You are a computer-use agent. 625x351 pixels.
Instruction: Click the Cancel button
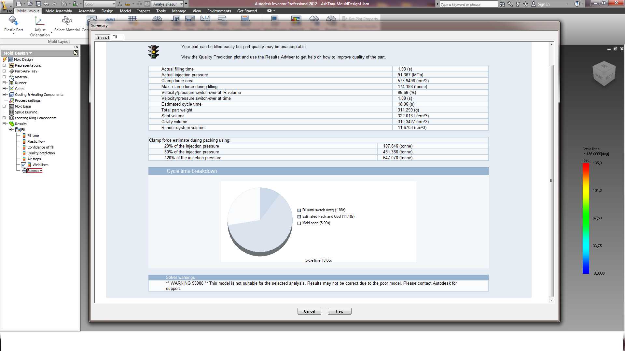coord(309,311)
